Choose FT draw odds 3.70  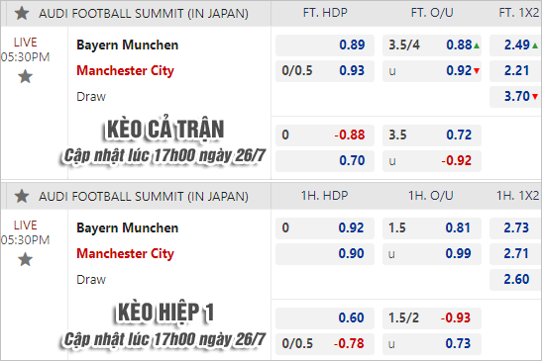515,97
